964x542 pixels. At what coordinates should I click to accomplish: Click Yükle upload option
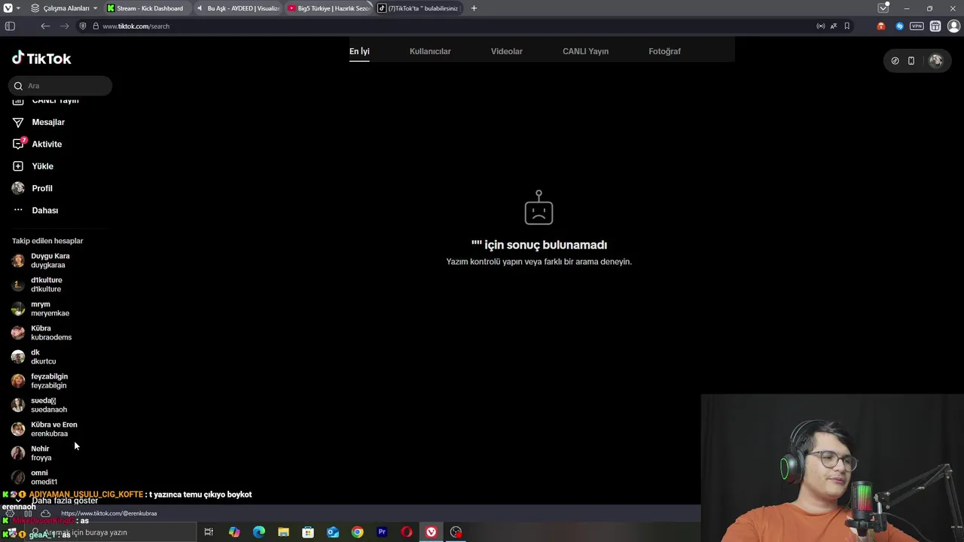42,166
